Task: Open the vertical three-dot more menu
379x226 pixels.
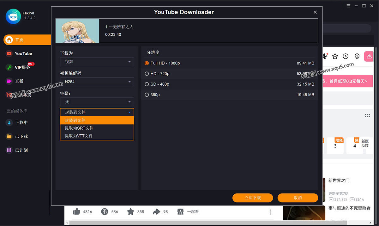Action: click(270, 212)
